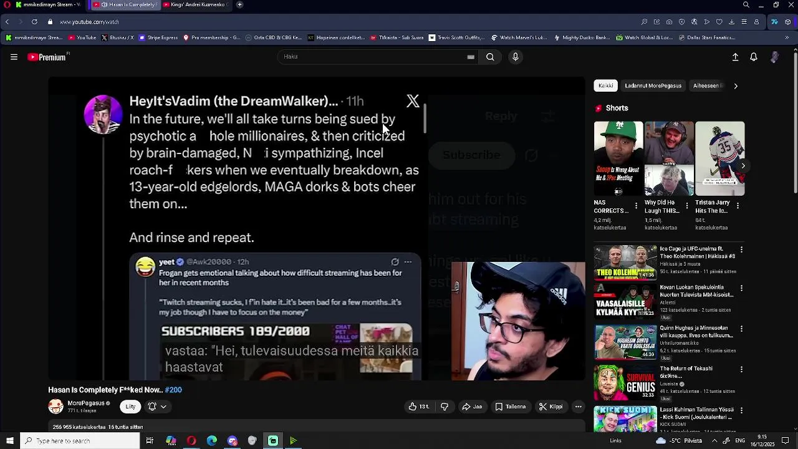Click the Liity join button
The height and width of the screenshot is (449, 798).
[130, 407]
